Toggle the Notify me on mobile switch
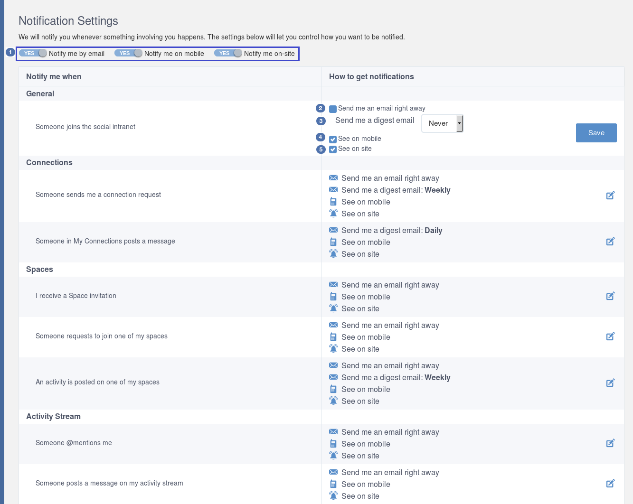The width and height of the screenshot is (633, 504). pyautogui.click(x=128, y=53)
